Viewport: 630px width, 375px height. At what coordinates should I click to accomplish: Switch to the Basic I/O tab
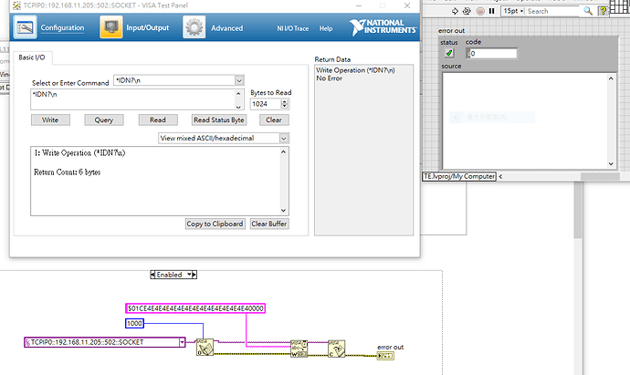pos(32,57)
